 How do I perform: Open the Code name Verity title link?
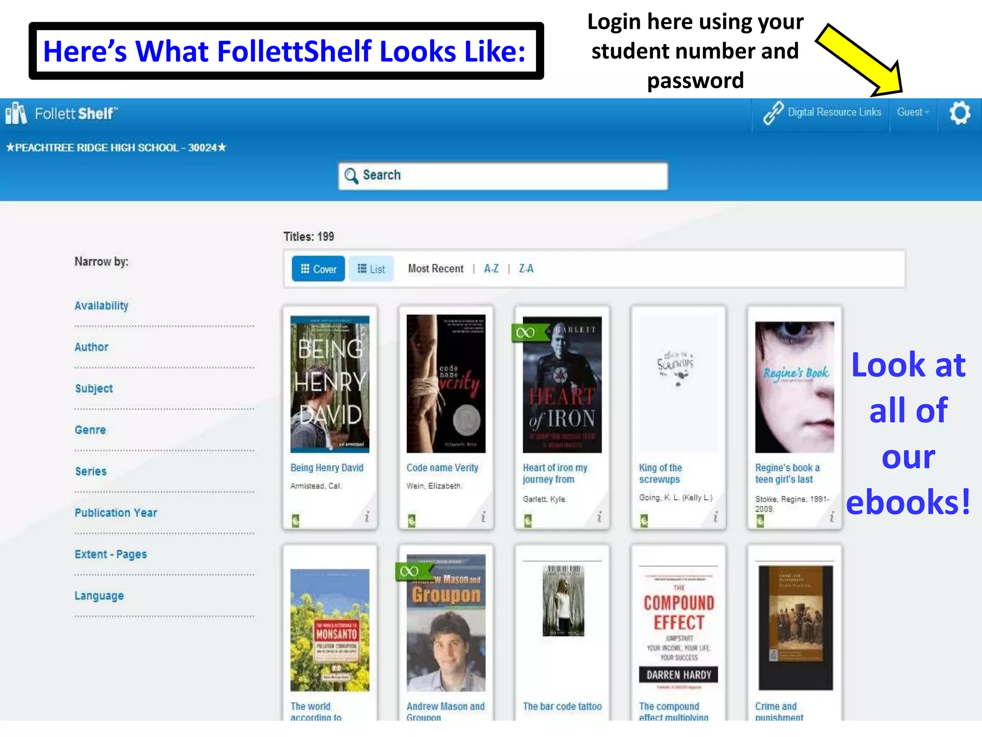[443, 468]
